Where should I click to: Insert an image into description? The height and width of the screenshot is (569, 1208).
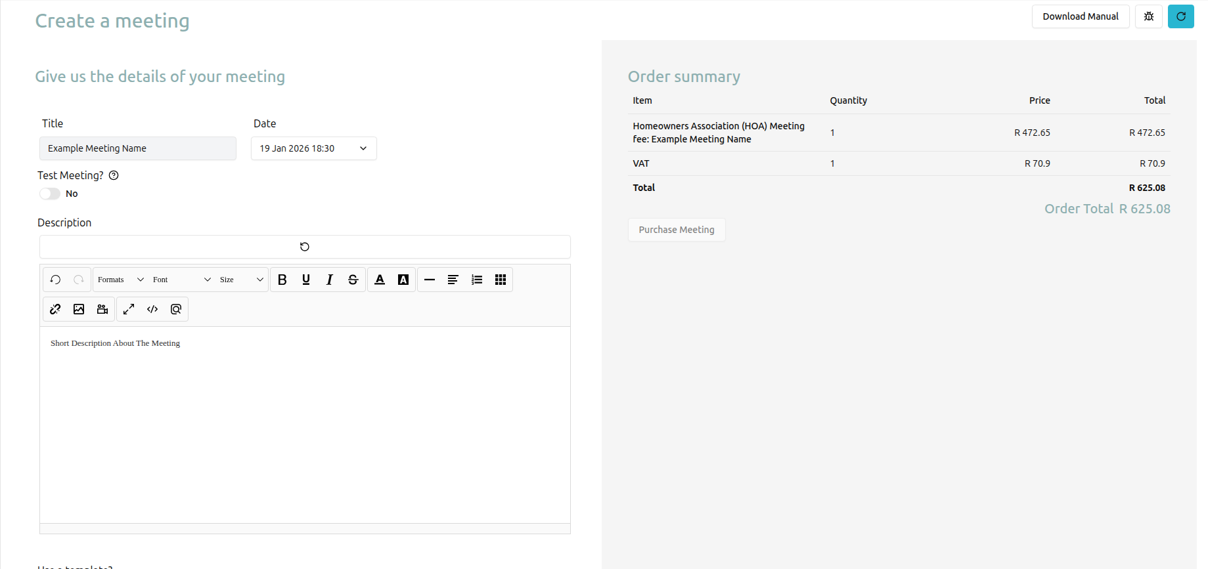(x=79, y=309)
